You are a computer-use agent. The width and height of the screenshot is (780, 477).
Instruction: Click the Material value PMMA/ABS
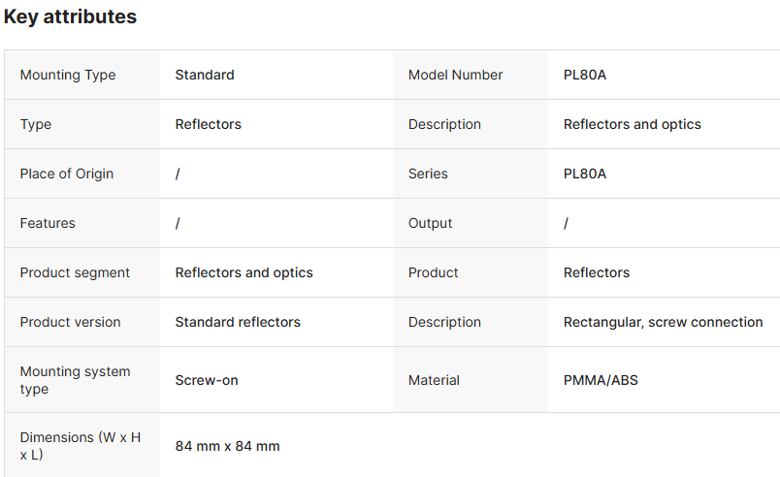point(601,380)
